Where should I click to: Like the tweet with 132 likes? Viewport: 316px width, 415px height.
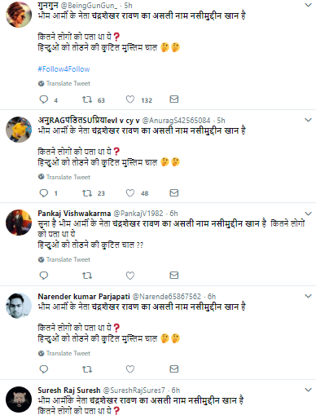click(130, 99)
